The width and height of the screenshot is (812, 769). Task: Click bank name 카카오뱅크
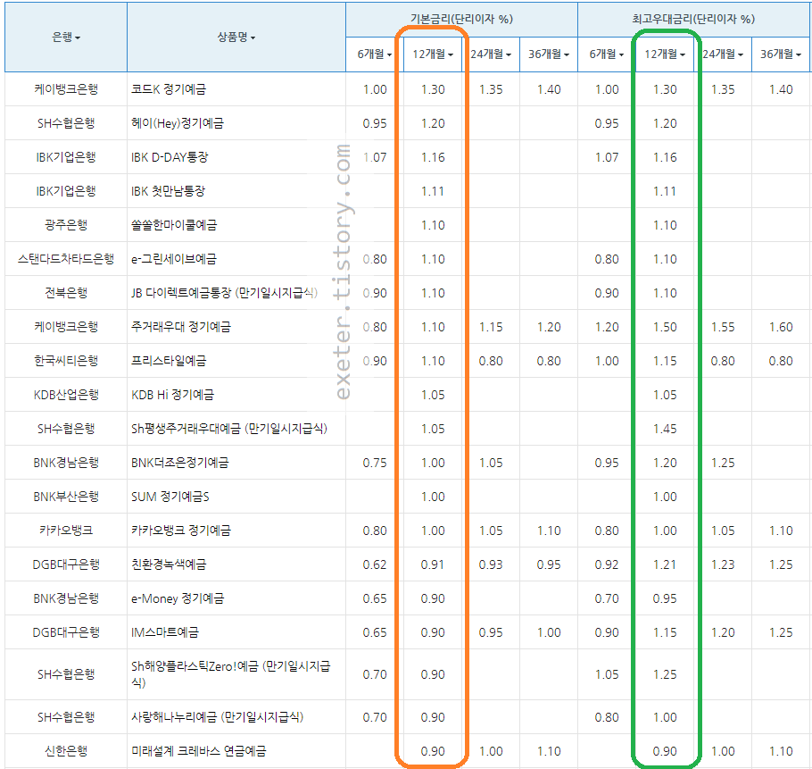tap(66, 531)
